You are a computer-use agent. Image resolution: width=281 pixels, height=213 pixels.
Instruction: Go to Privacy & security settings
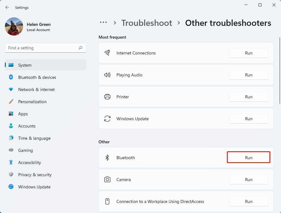click(x=46, y=175)
